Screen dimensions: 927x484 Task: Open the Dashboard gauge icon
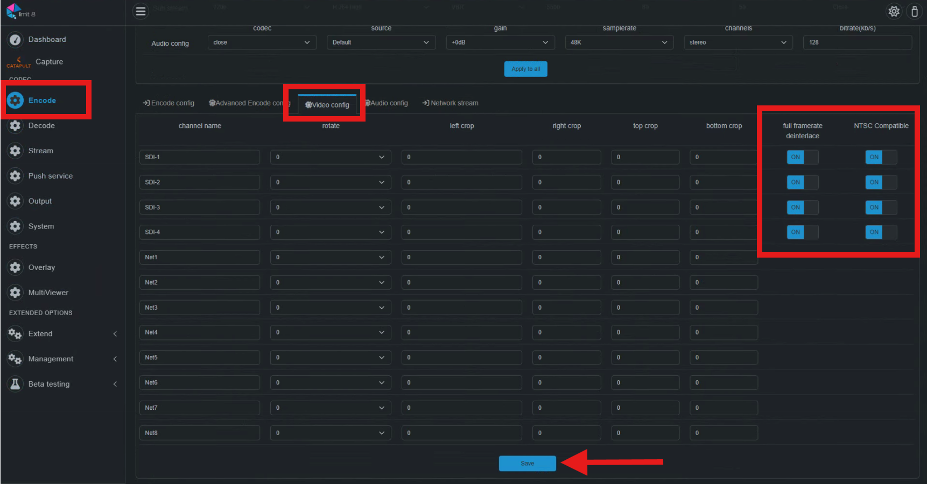[x=15, y=39]
